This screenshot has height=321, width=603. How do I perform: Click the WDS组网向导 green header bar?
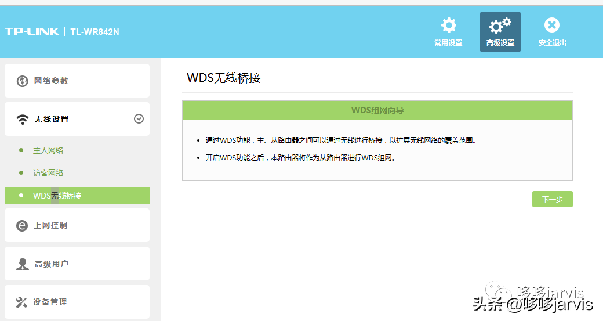[377, 110]
